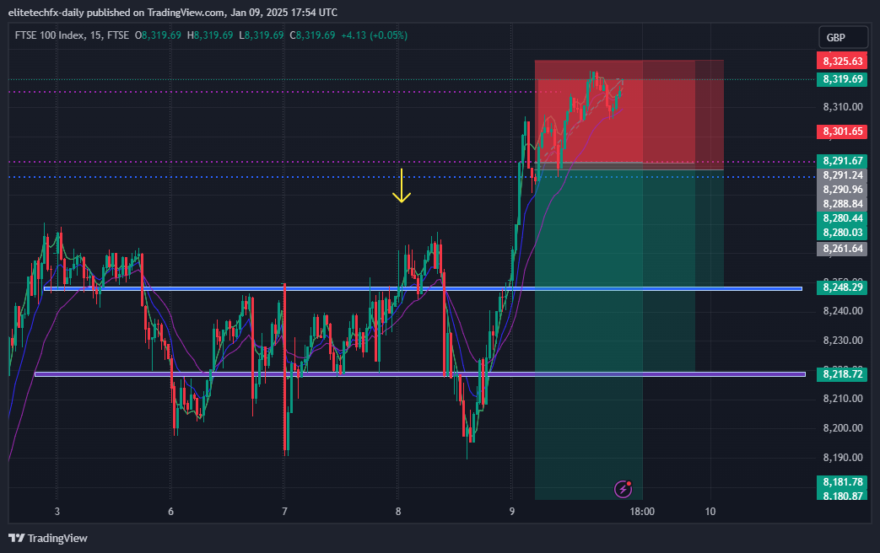
Task: Click the red 8,301.65 price label
Action: (842, 132)
